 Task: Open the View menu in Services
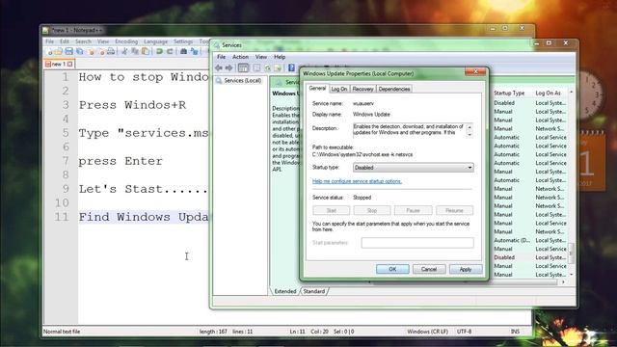pyautogui.click(x=261, y=57)
